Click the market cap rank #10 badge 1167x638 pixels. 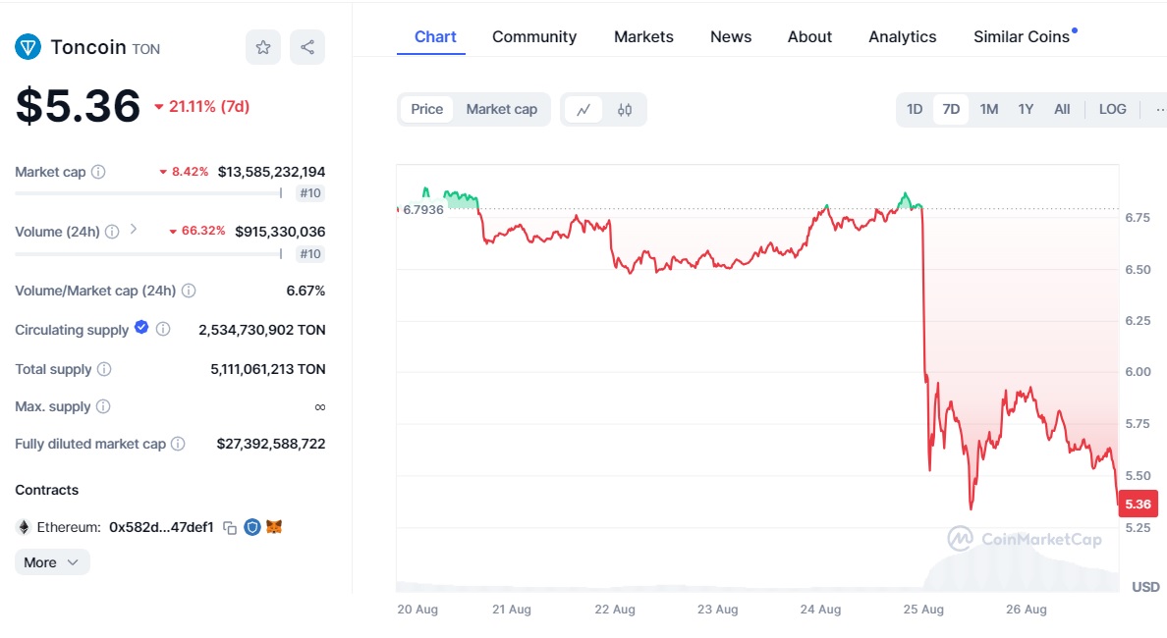click(x=310, y=193)
